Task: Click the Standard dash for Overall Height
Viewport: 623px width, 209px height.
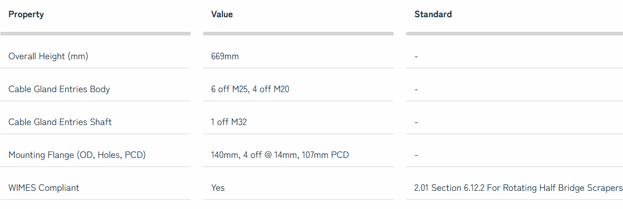Action: 416,56
